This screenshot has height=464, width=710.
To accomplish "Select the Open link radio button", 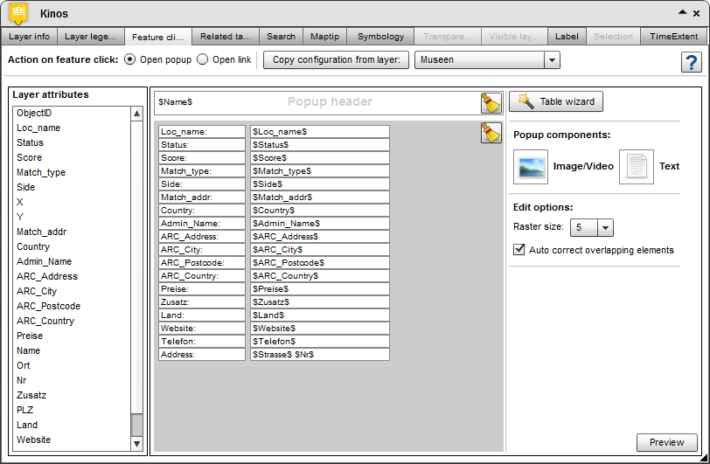I will point(202,59).
